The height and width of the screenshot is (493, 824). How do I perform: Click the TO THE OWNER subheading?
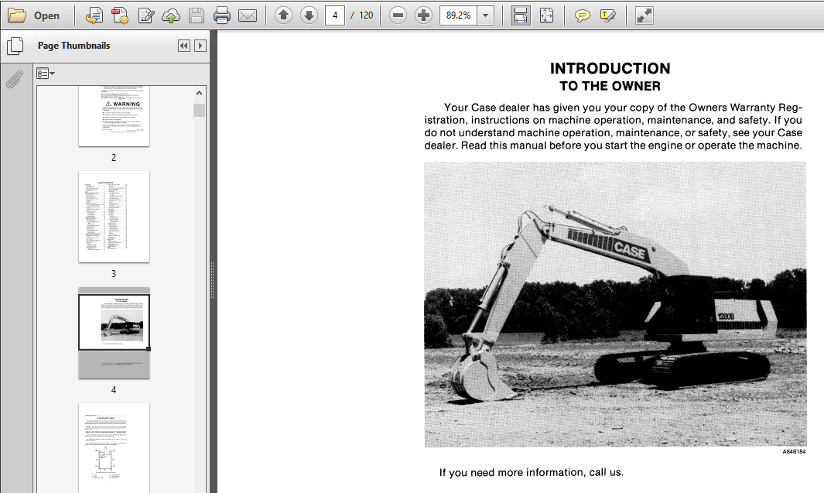coord(610,86)
